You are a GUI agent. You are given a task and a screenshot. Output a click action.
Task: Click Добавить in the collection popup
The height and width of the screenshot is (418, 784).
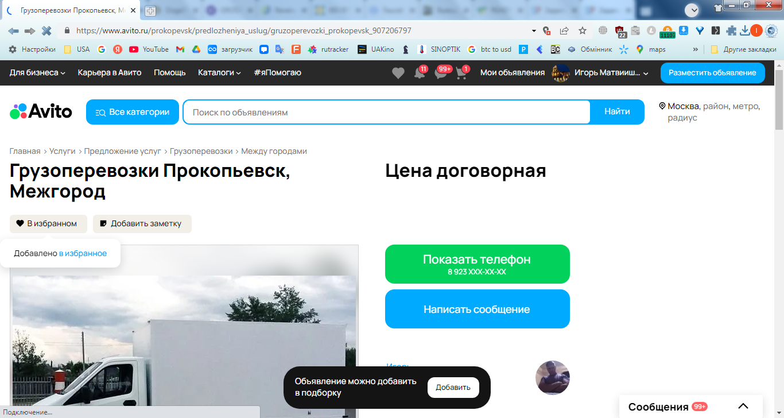tap(453, 388)
